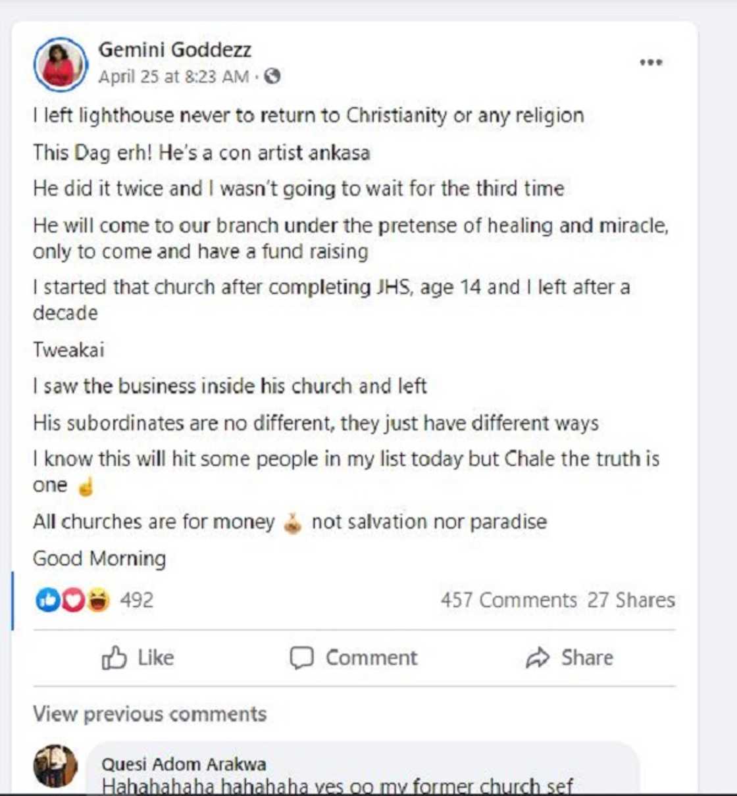This screenshot has height=796, width=737.
Task: Click the 492 reactions count
Action: click(134, 599)
